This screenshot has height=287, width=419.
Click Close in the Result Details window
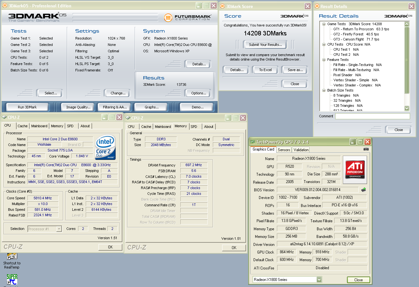tap(399, 130)
